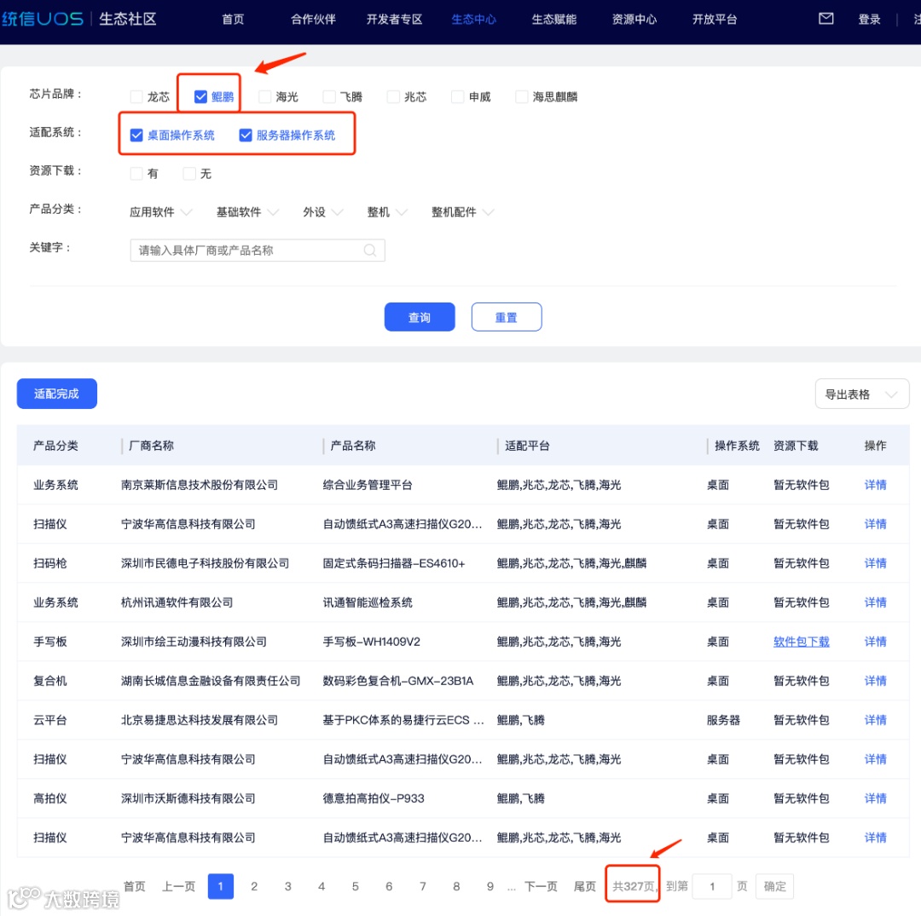Go to page 3 in pagination
The image size is (921, 916).
[288, 887]
